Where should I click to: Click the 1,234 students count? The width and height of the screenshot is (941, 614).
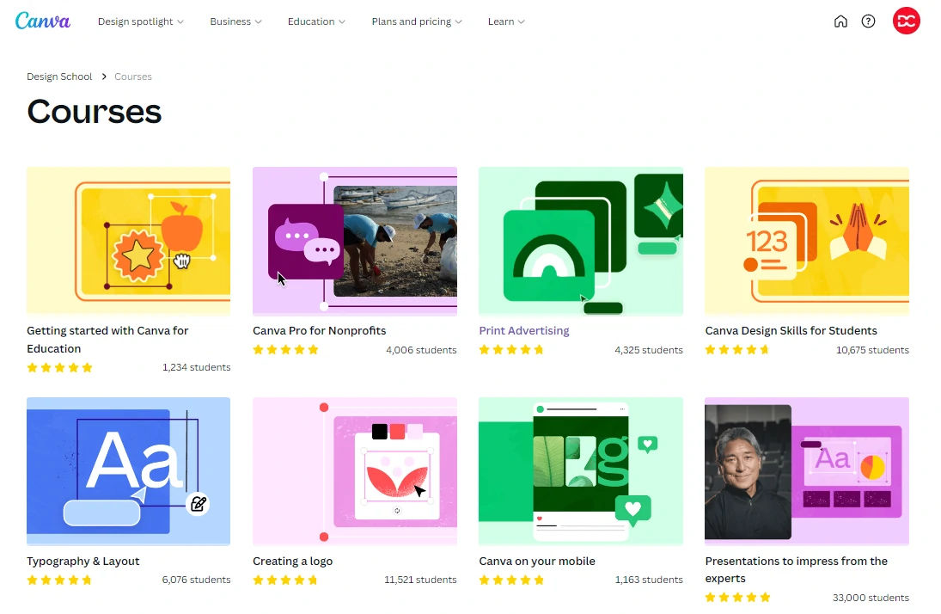(196, 367)
